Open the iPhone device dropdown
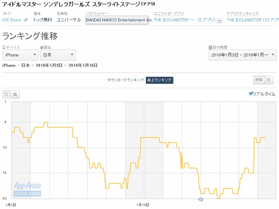Screen dimensions: 279x209 (x=20, y=55)
